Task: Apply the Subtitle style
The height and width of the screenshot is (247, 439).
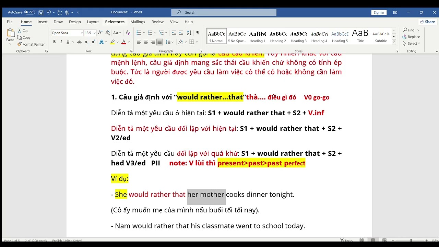Action: pyautogui.click(x=381, y=37)
